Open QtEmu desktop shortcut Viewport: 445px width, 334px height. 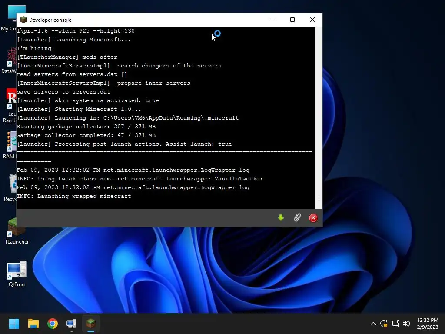(x=17, y=274)
